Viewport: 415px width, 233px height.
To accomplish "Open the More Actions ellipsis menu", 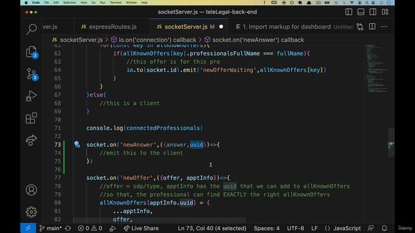I will tap(384, 27).
